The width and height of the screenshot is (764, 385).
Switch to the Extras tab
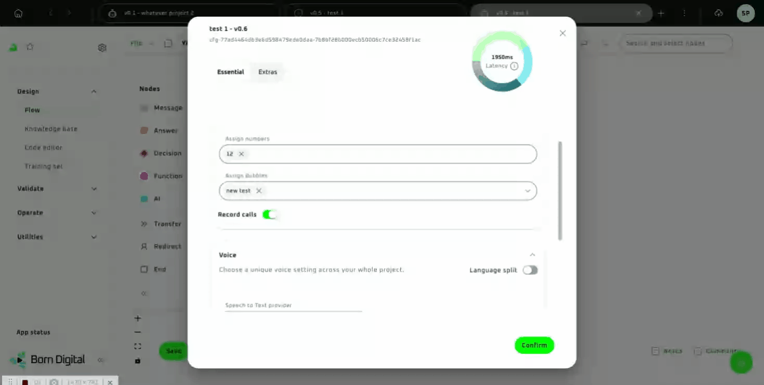(268, 72)
